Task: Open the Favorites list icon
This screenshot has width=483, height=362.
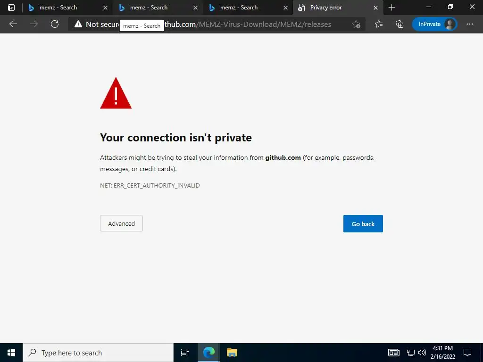Action: [379, 24]
